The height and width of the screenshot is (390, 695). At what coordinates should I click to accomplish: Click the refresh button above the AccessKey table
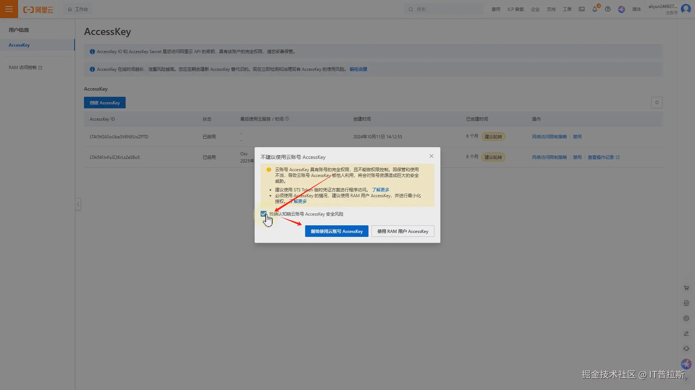pos(657,103)
